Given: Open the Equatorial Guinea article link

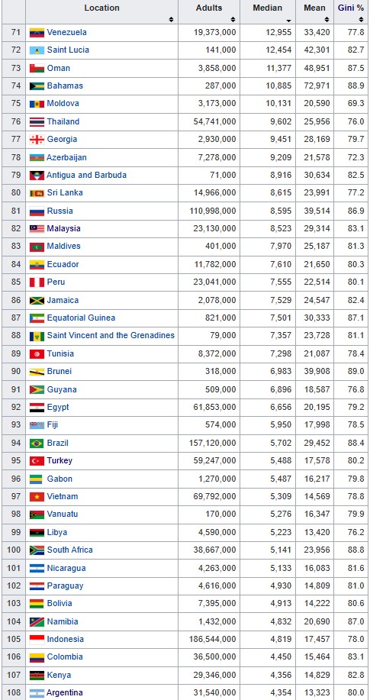Looking at the screenshot, I should (81, 318).
